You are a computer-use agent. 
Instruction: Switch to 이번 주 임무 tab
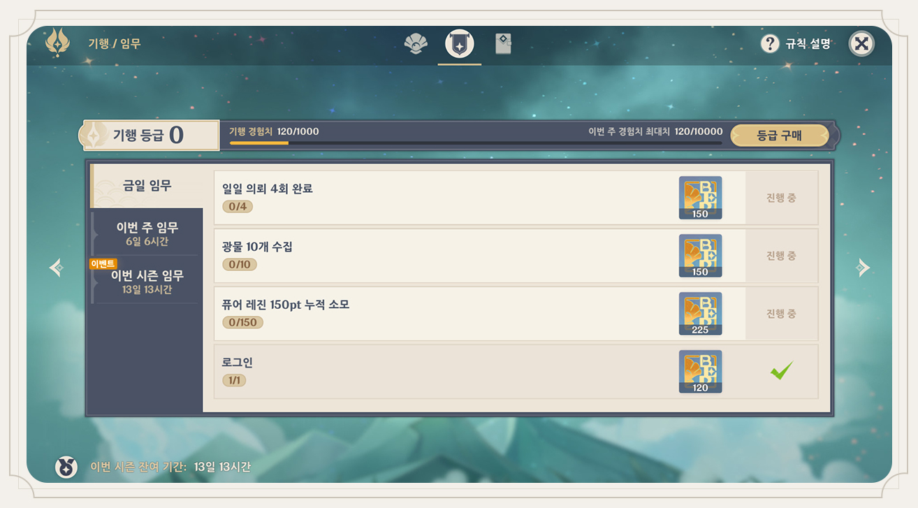pos(147,233)
